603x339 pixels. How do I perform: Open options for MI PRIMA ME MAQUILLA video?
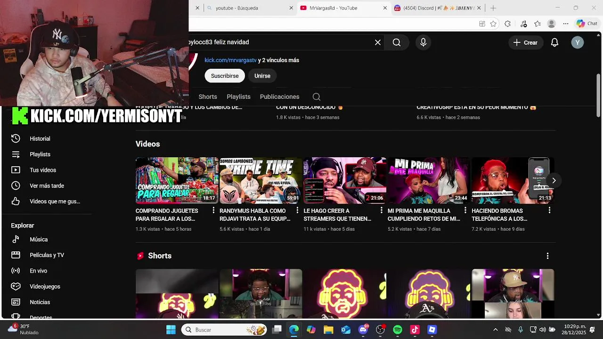pos(465,210)
